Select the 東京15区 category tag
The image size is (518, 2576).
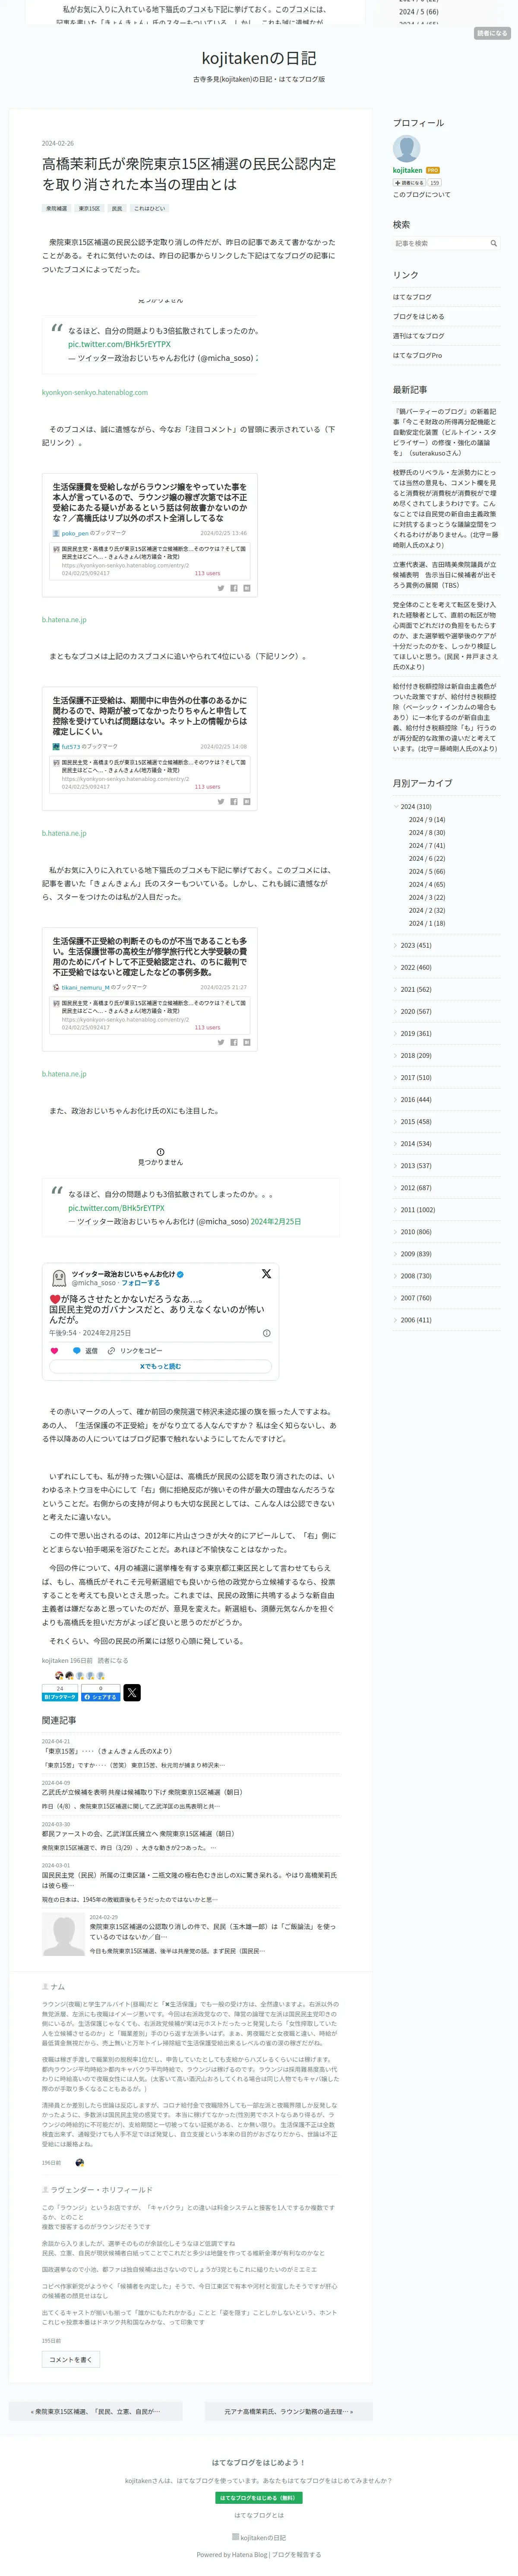pos(89,209)
